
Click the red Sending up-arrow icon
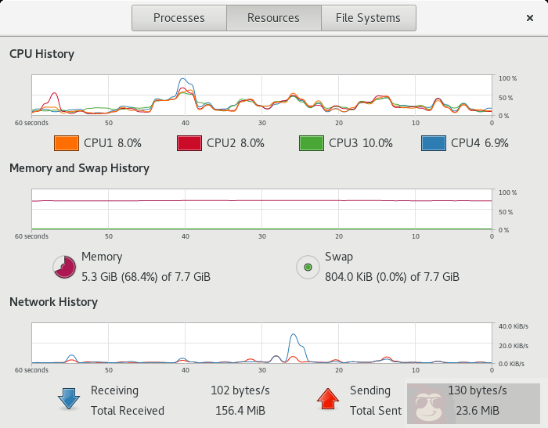(x=326, y=399)
